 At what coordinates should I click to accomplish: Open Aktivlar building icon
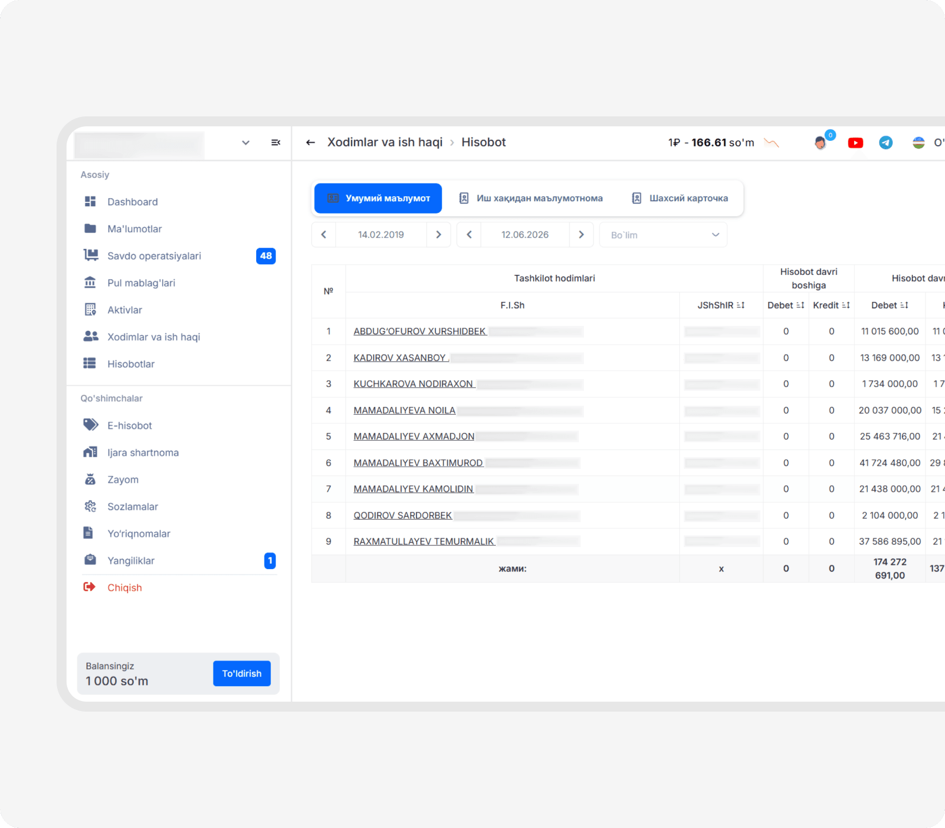[x=90, y=310]
